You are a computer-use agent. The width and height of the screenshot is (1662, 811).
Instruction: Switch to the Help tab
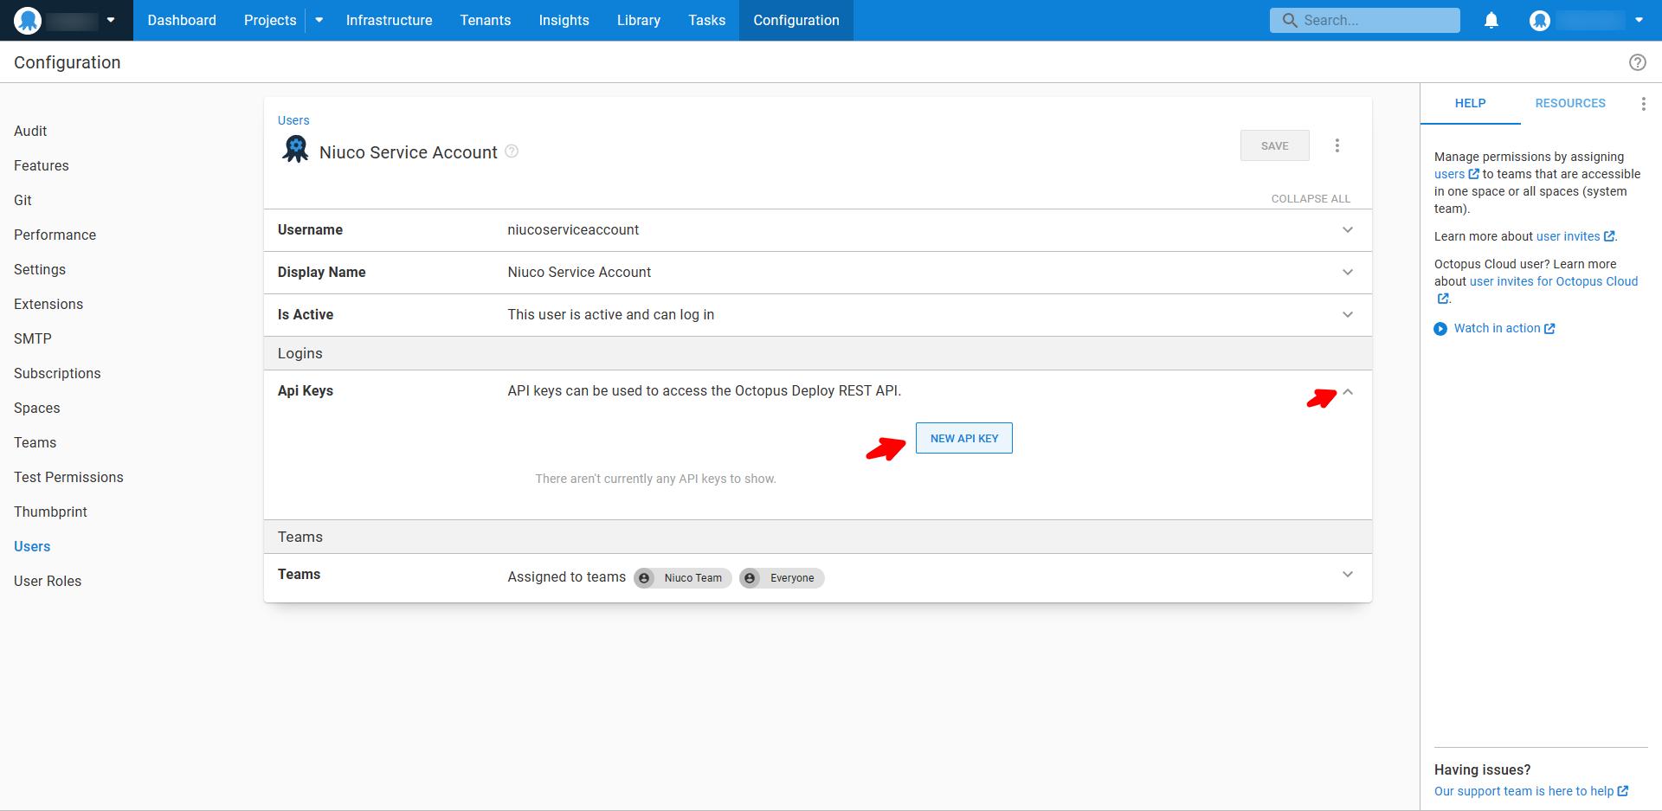[x=1470, y=103]
